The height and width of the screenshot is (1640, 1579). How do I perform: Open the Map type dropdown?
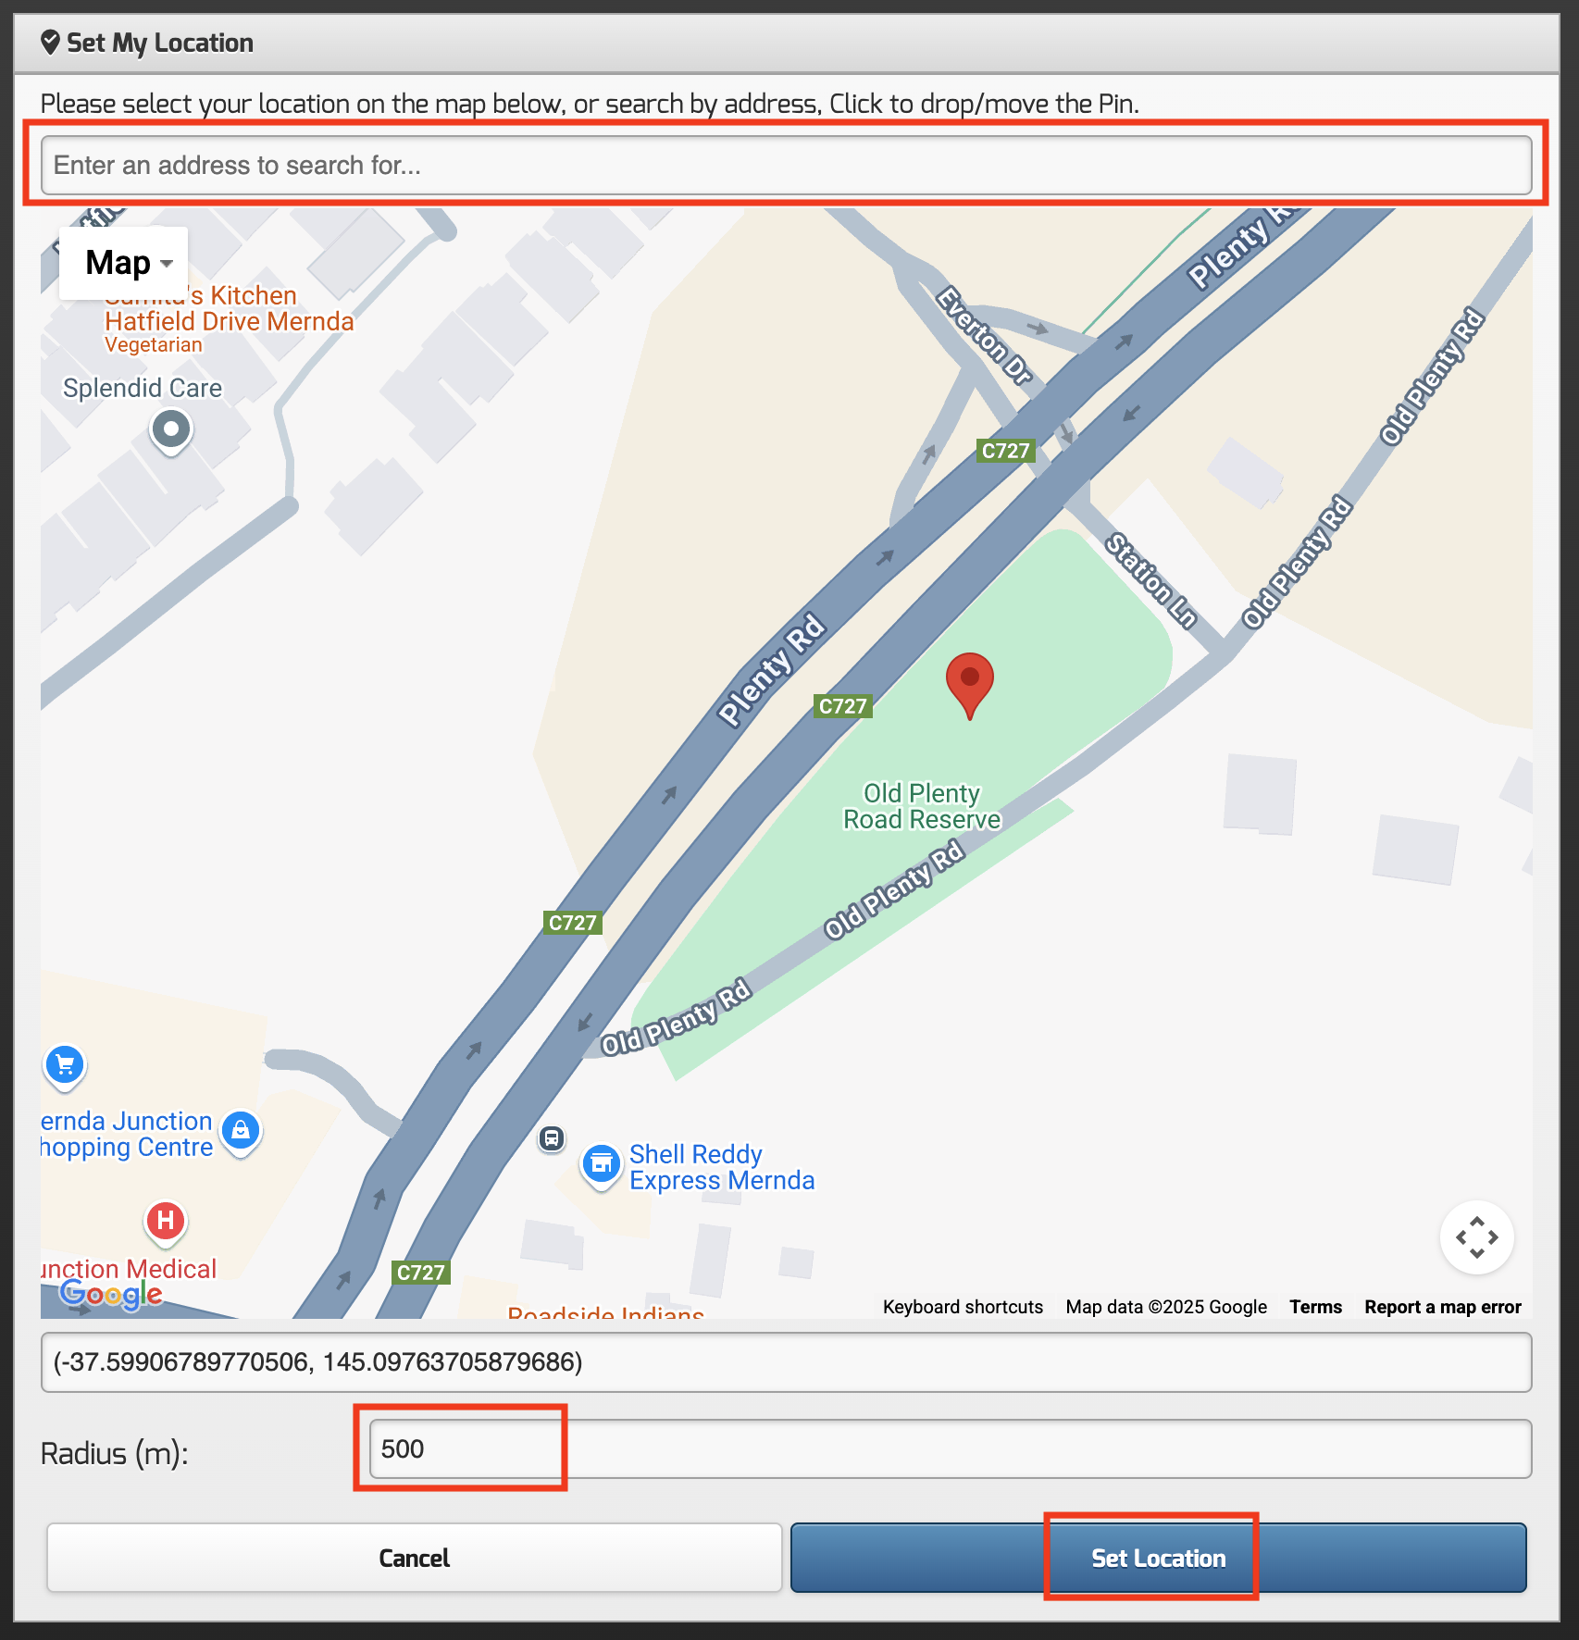(x=125, y=263)
